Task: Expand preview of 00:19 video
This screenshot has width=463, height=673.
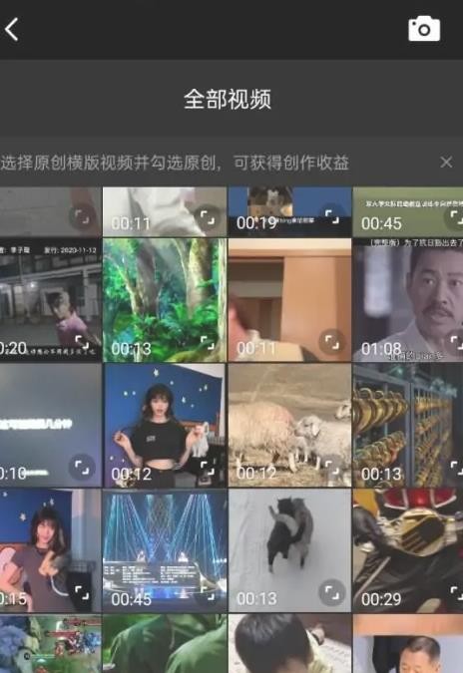Action: click(332, 216)
